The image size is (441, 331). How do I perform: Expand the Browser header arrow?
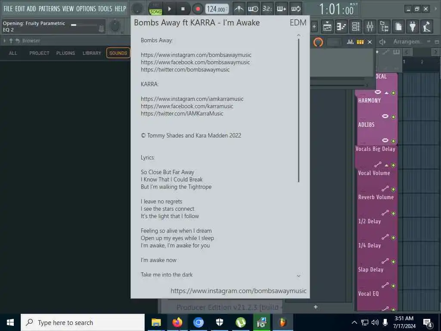(x=4, y=41)
